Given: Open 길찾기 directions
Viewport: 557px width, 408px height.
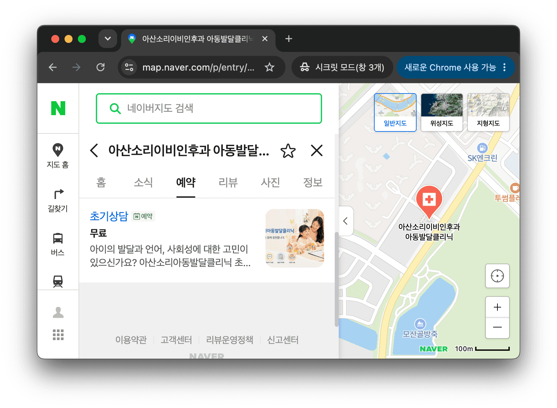Looking at the screenshot, I should [58, 201].
